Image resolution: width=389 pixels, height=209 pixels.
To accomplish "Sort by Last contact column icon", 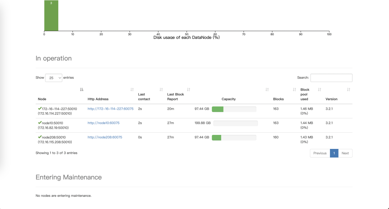I will 161,90.
